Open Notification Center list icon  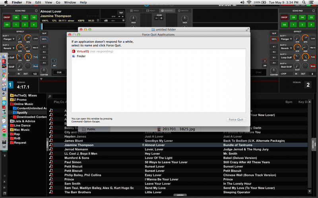[x=311, y=2]
